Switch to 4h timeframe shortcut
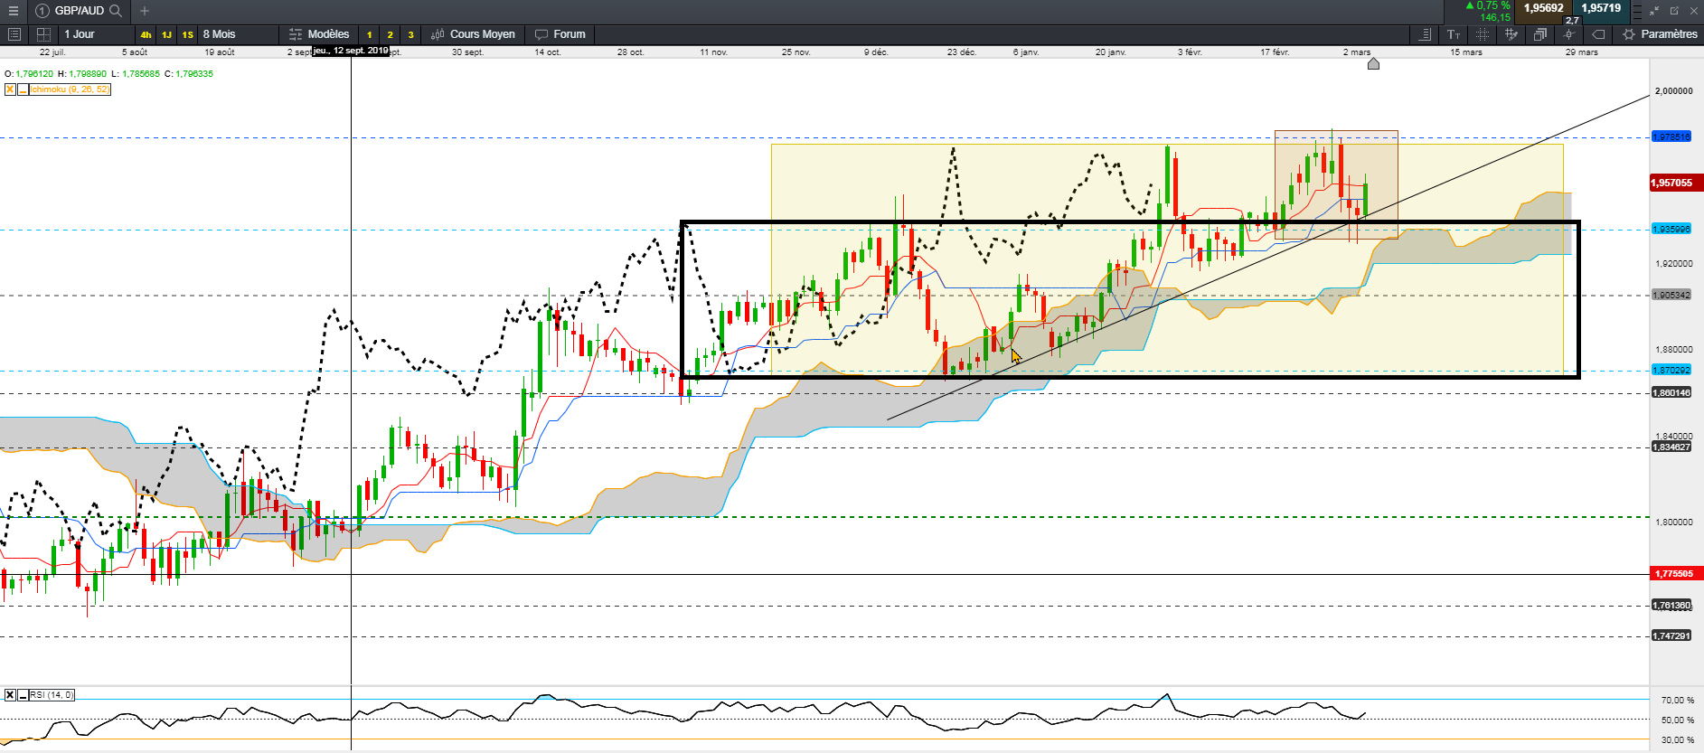The image size is (1704, 753). [146, 34]
